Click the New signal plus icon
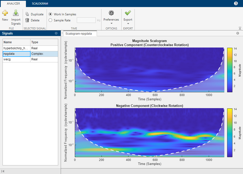Screen dimensions: 243x174 (5, 13)
